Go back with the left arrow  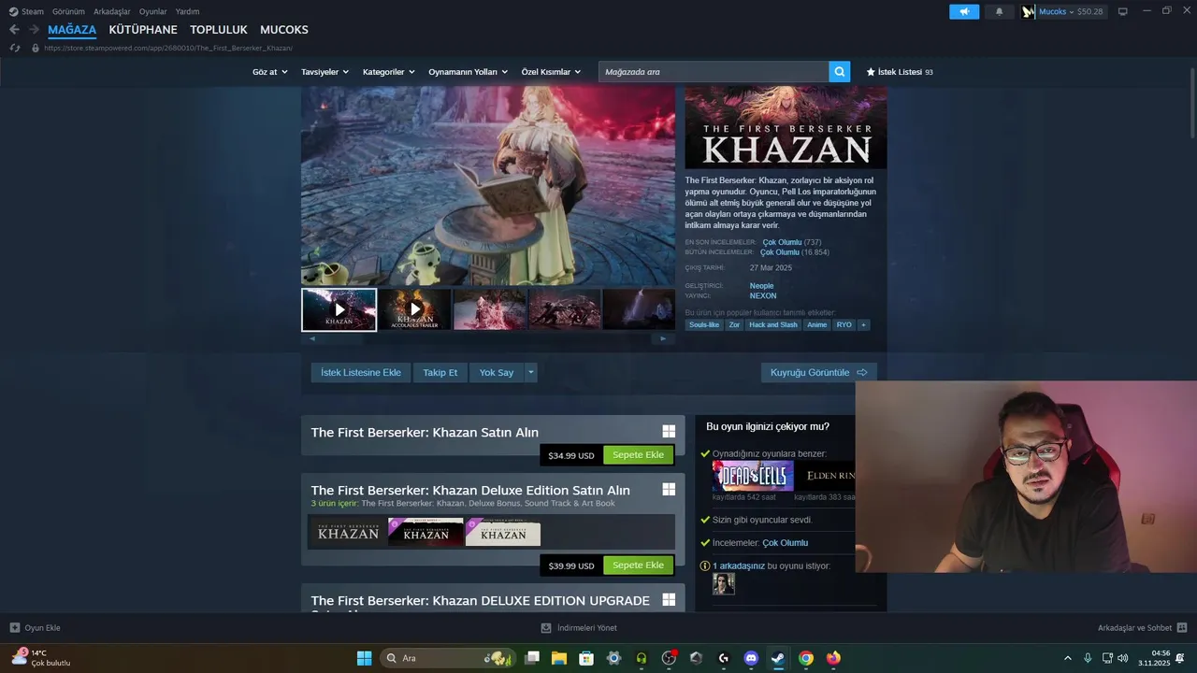(14, 30)
